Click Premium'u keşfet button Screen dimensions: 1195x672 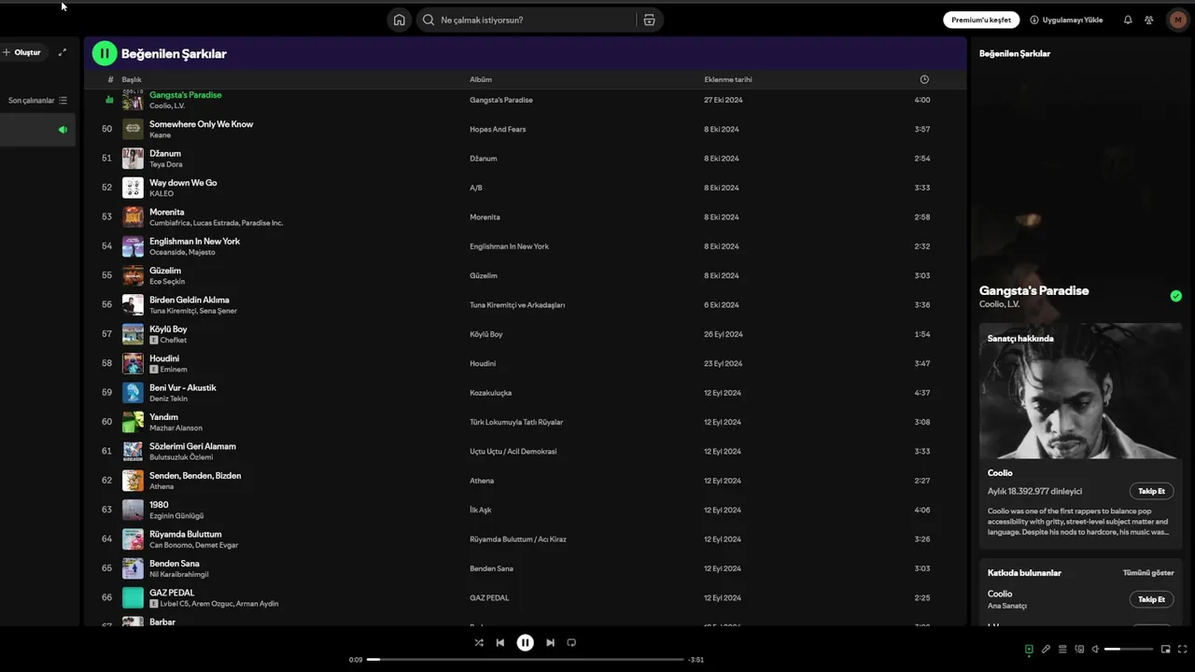[981, 20]
